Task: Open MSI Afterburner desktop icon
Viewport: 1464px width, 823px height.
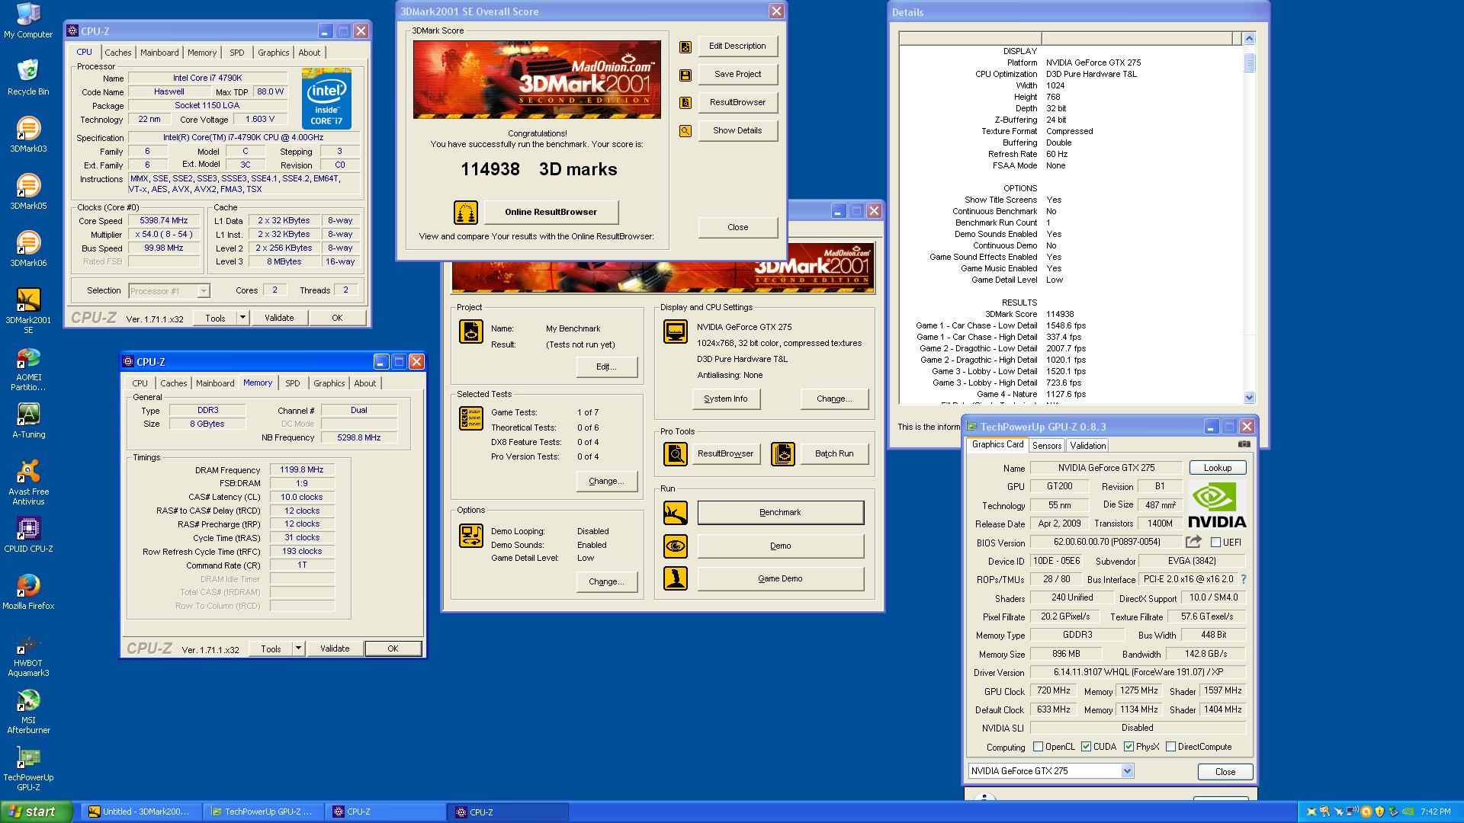Action: pos(28,710)
